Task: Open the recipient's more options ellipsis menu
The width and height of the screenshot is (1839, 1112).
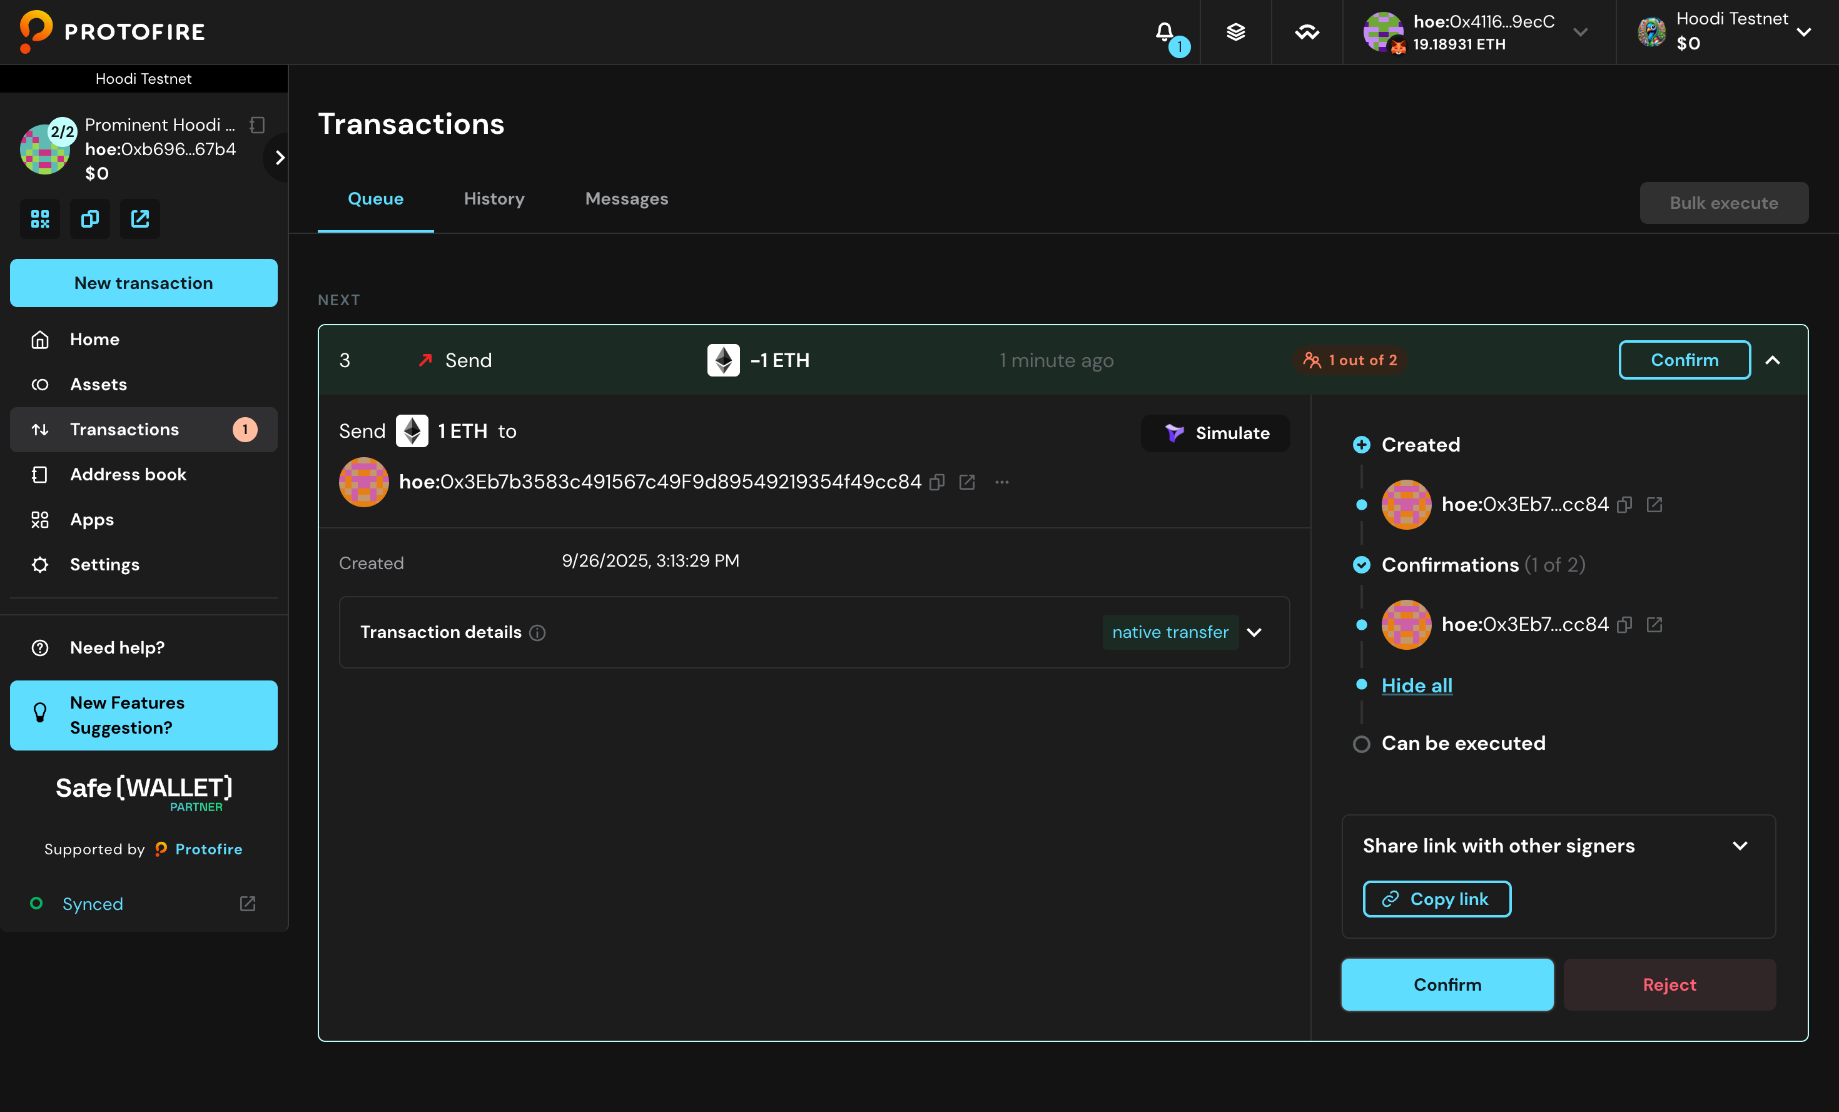Action: coord(1001,482)
